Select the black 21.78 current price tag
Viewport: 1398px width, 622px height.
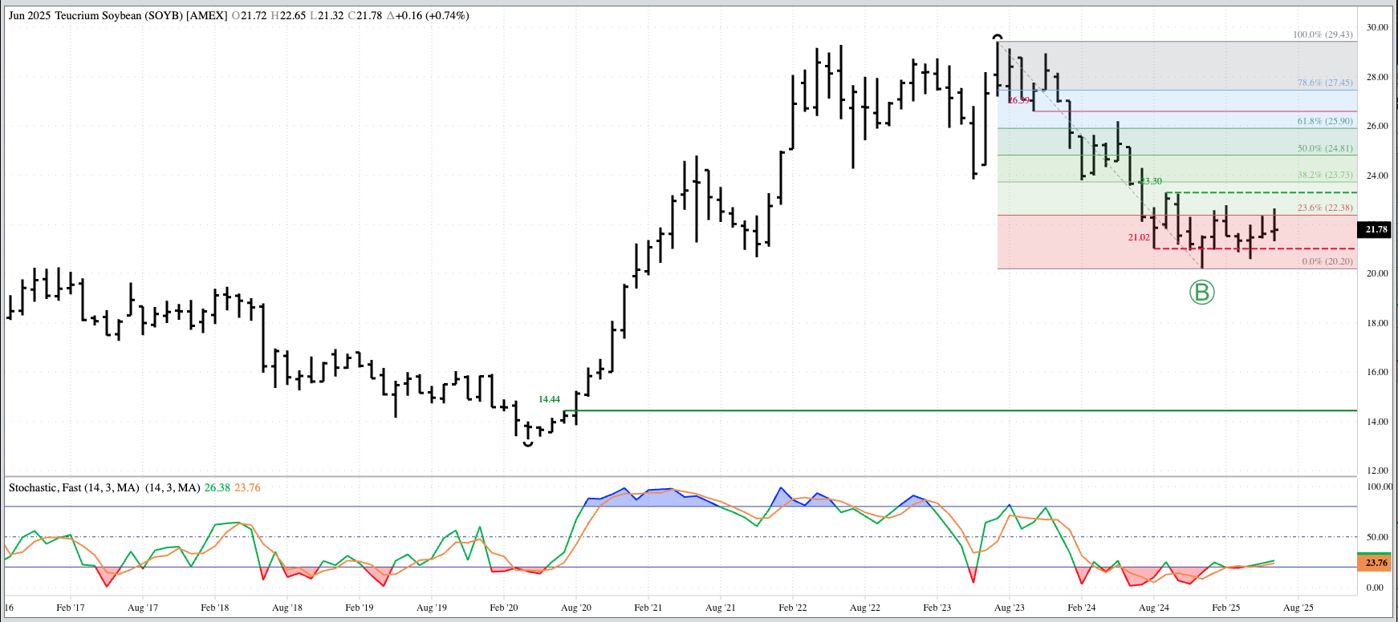tap(1376, 230)
